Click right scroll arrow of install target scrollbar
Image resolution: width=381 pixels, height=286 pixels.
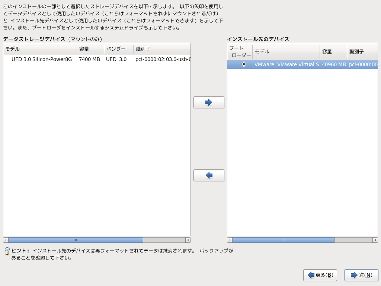click(375, 240)
